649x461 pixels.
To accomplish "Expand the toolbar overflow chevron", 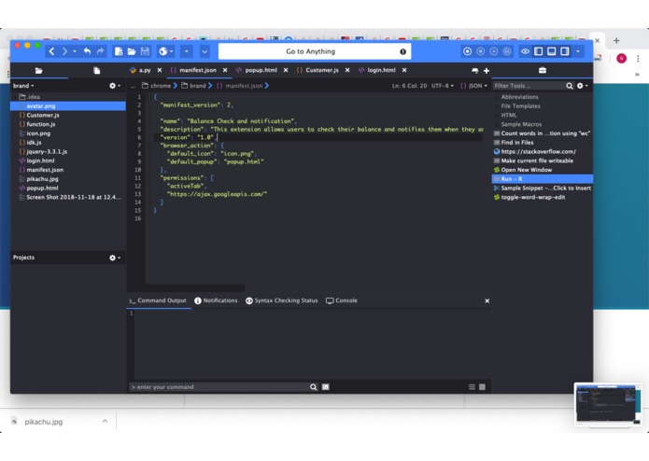I will (x=205, y=51).
